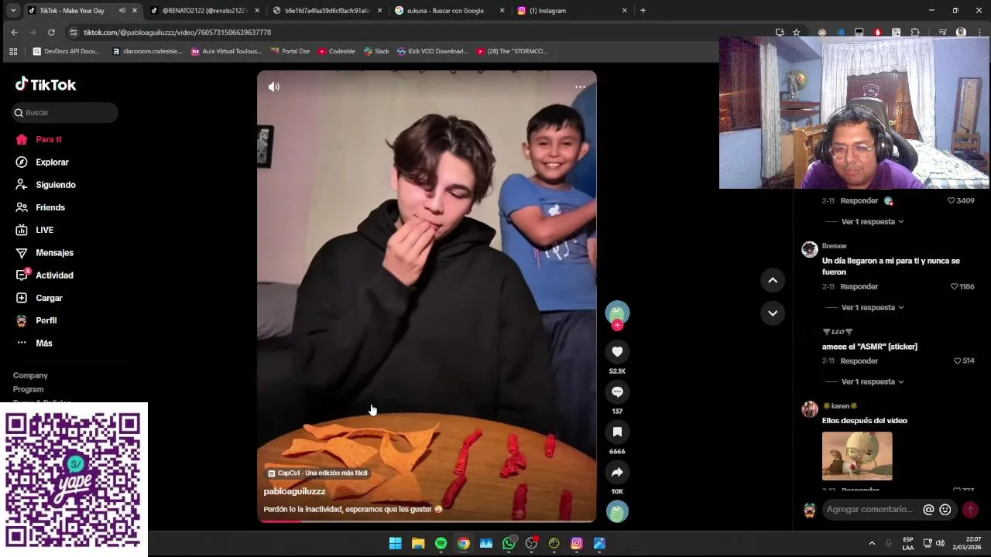Go to the previous video with up arrow

click(773, 280)
